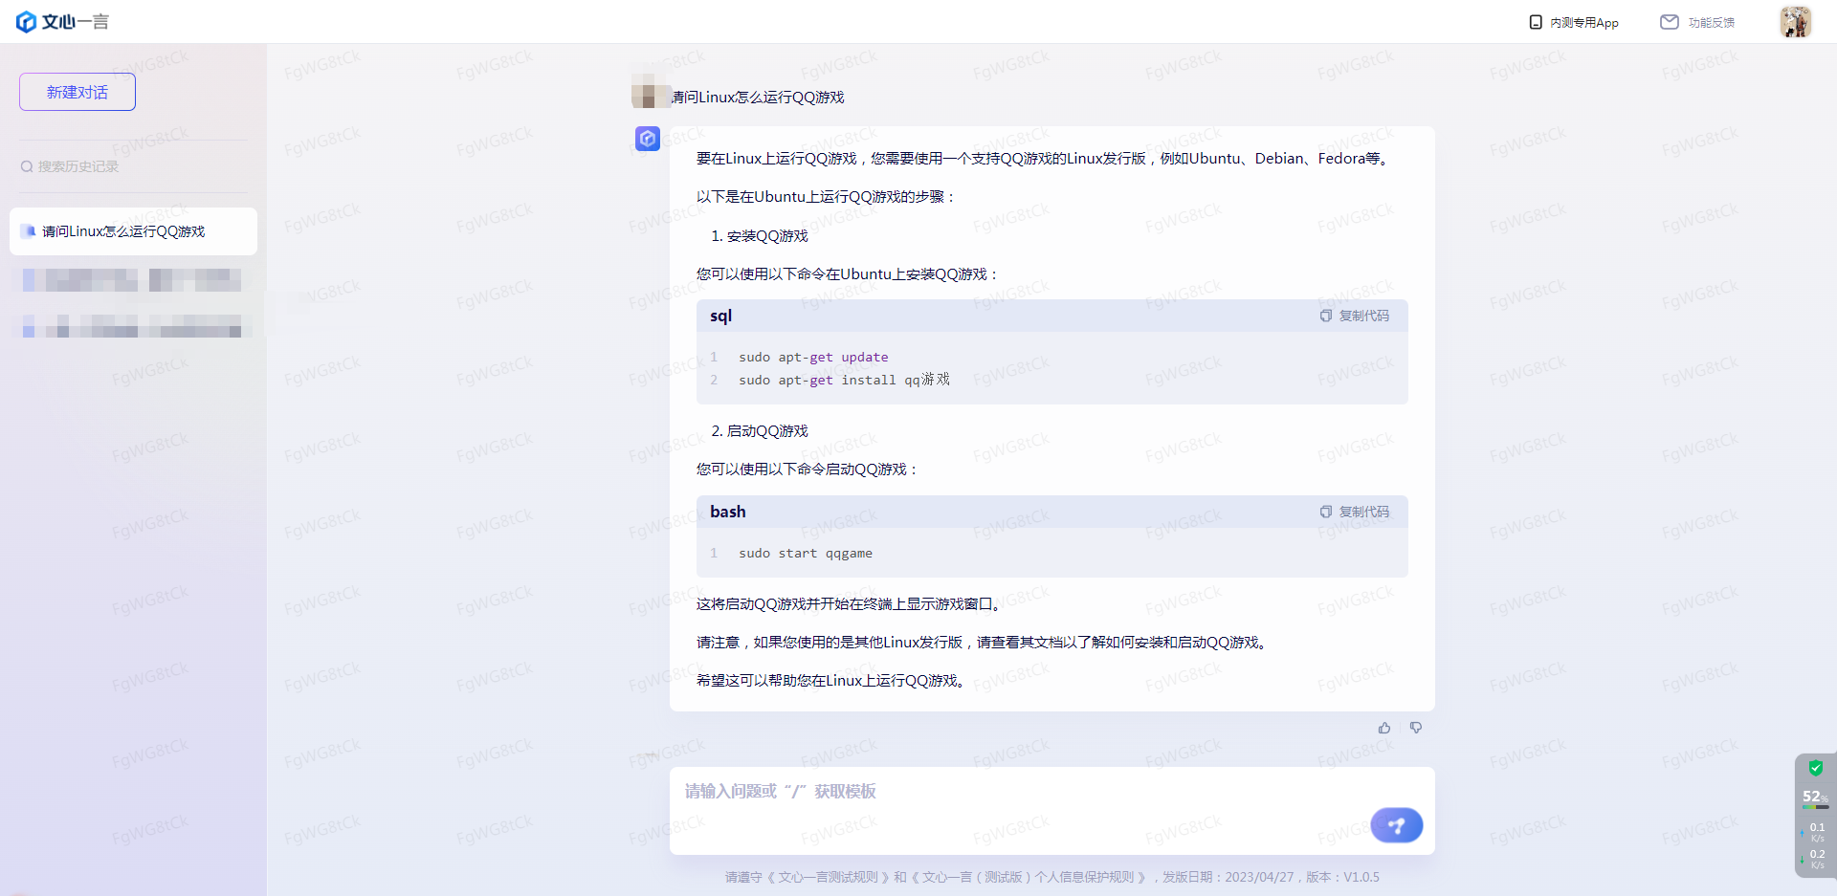Click the thumbs down icon below the response
1837x896 pixels.
coord(1416,728)
